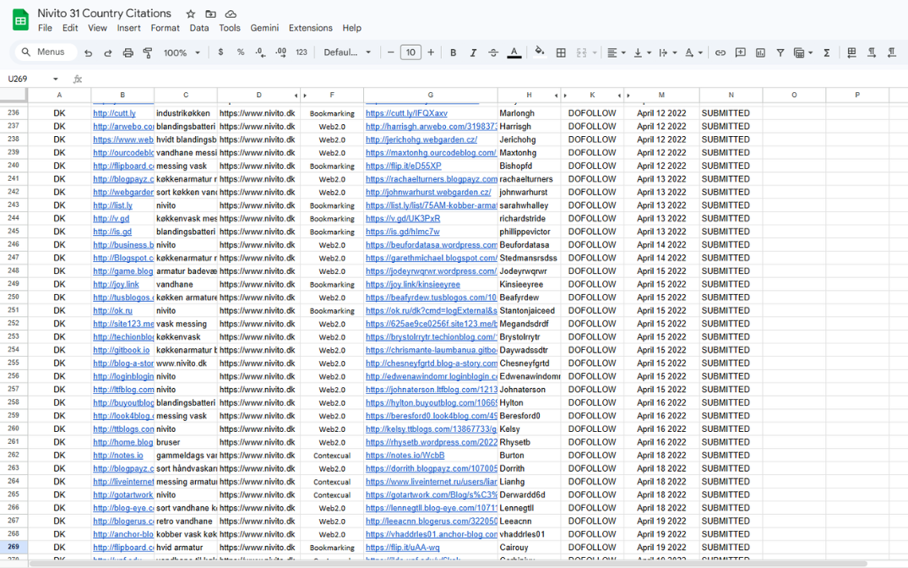The width and height of the screenshot is (908, 568).
Task: Insert a chart from the toolbar
Action: [760, 52]
